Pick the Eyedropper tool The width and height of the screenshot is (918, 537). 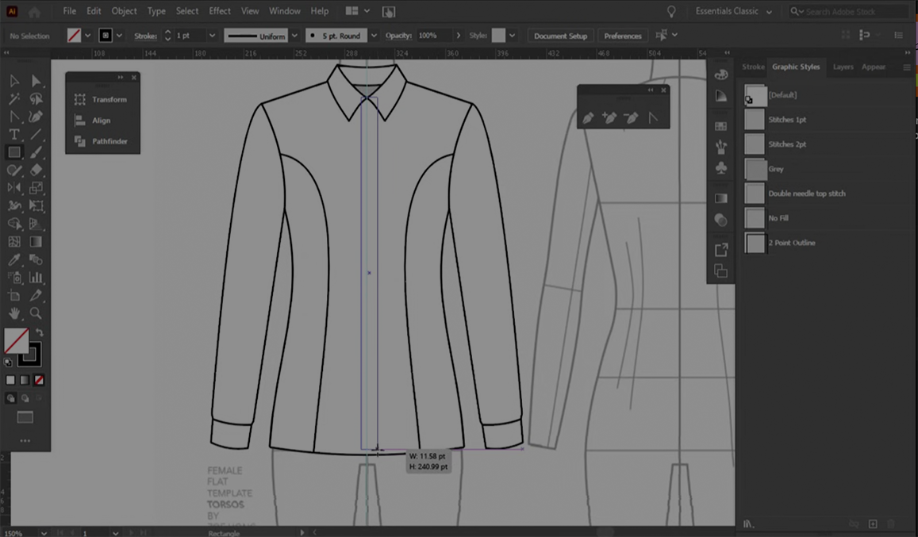(x=14, y=259)
